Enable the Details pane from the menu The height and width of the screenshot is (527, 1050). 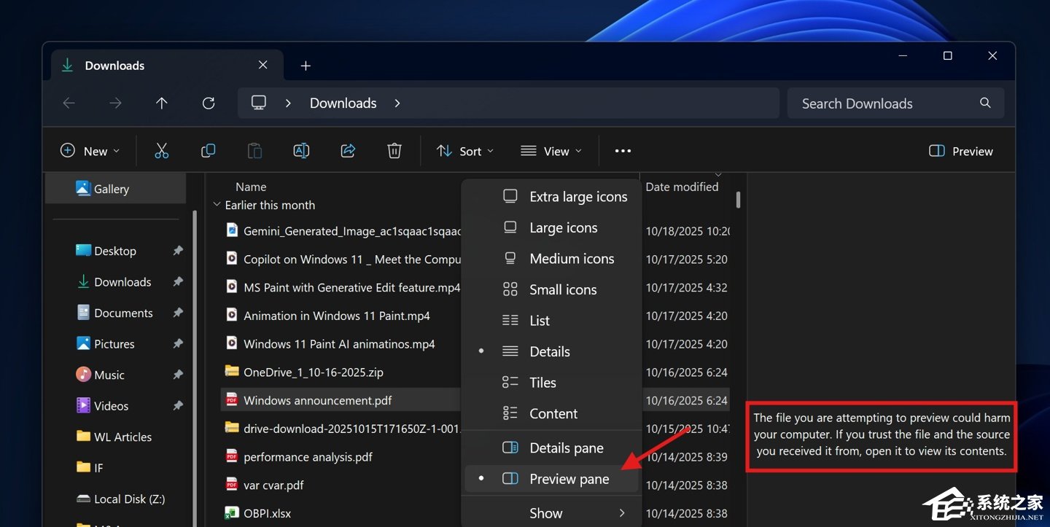567,448
